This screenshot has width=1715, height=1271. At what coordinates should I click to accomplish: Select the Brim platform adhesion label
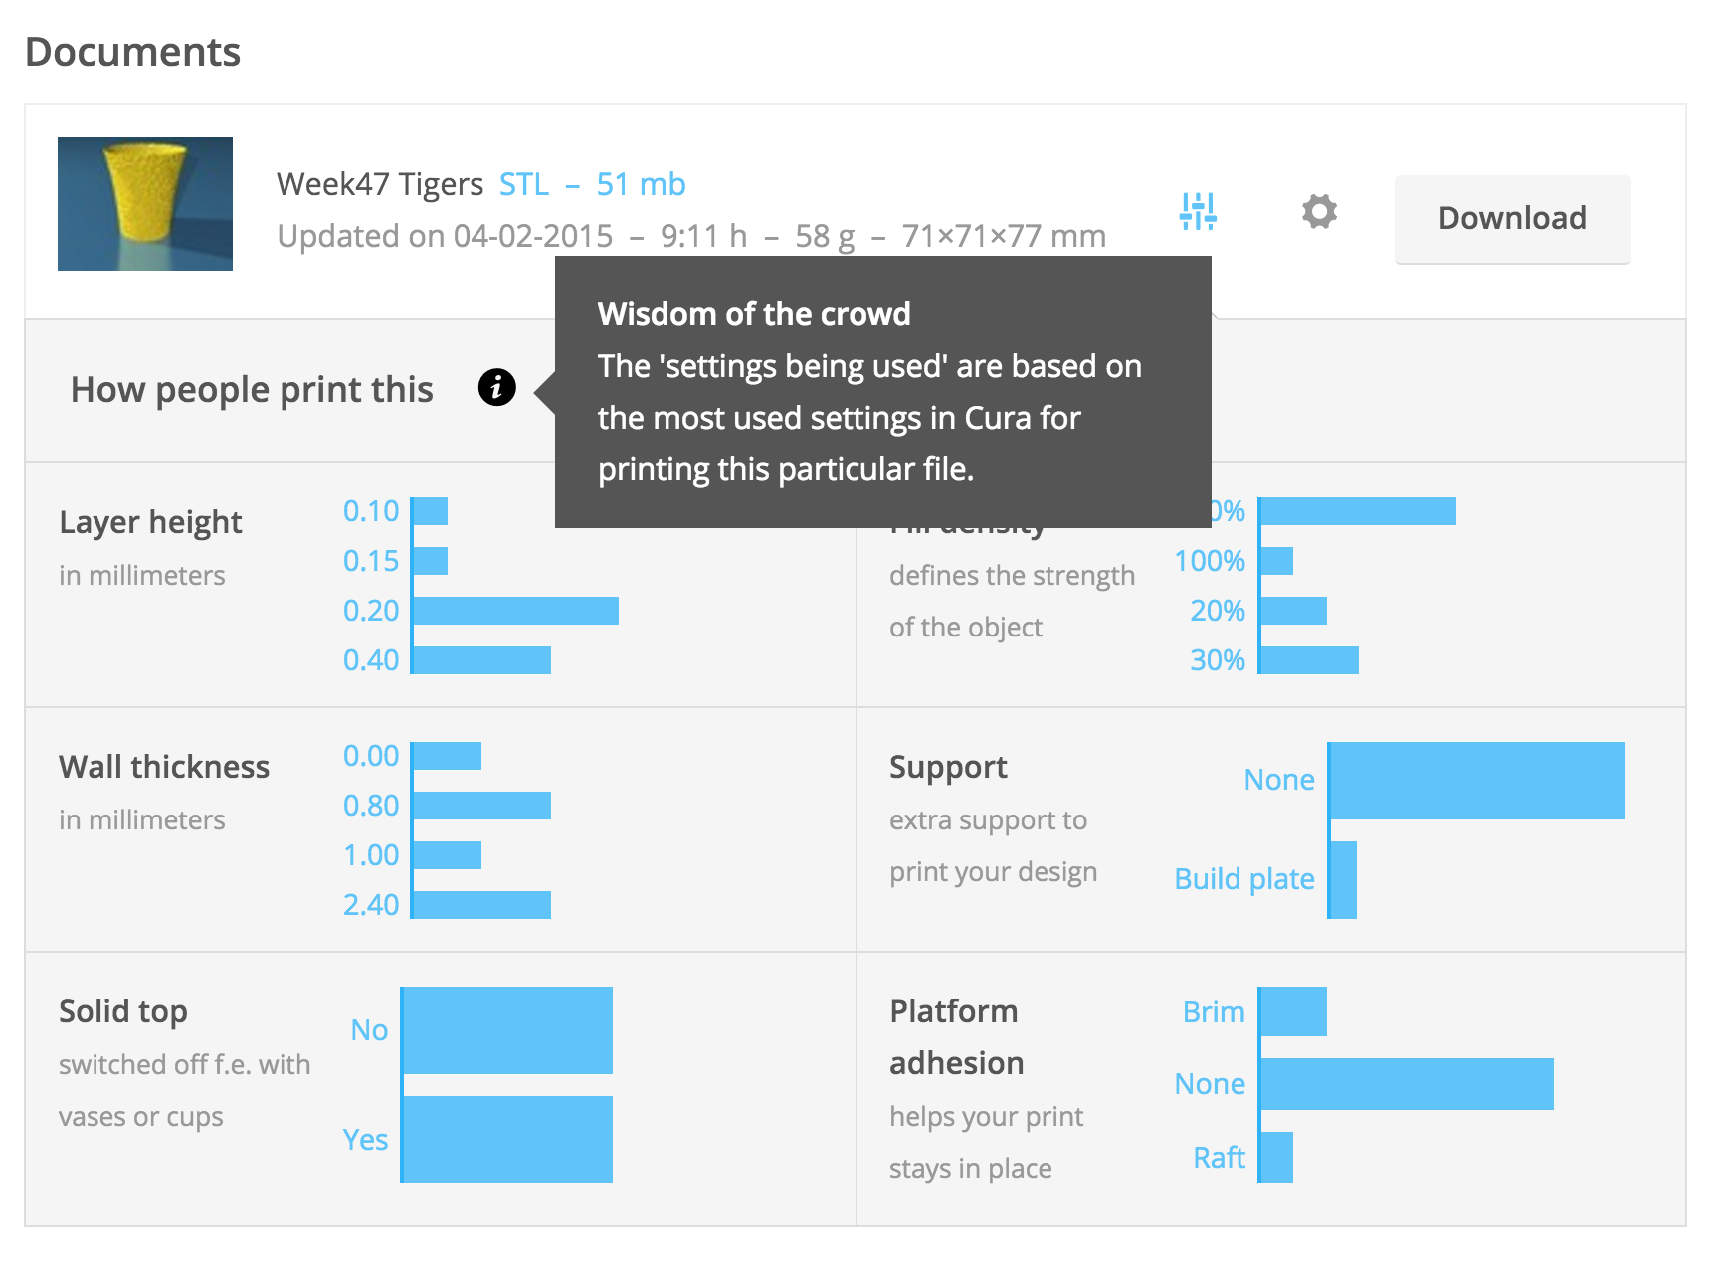coord(1214,1012)
